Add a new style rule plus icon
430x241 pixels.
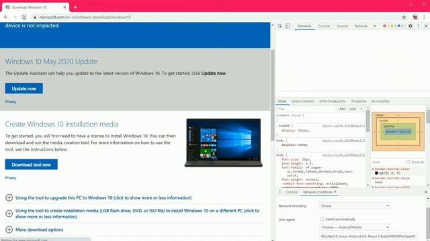pyautogui.click(x=361, y=108)
